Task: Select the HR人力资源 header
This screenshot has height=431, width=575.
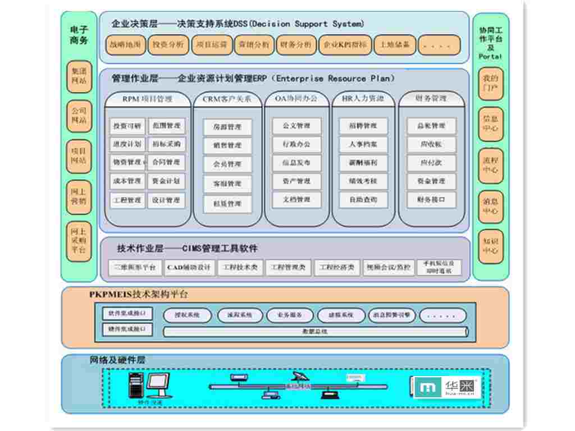Action: [363, 99]
